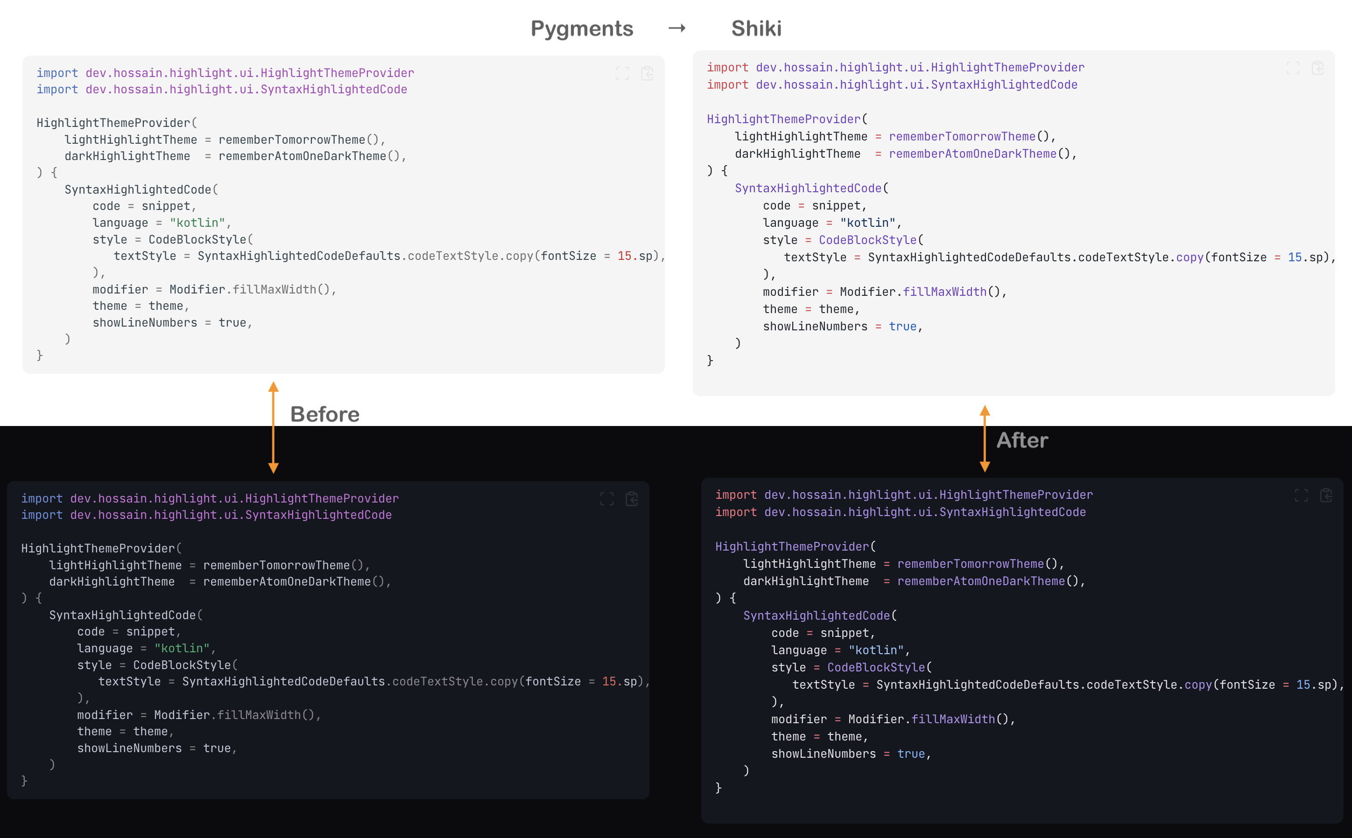The image size is (1352, 838).
Task: Copy code from dark Pygments code block
Action: (x=632, y=499)
